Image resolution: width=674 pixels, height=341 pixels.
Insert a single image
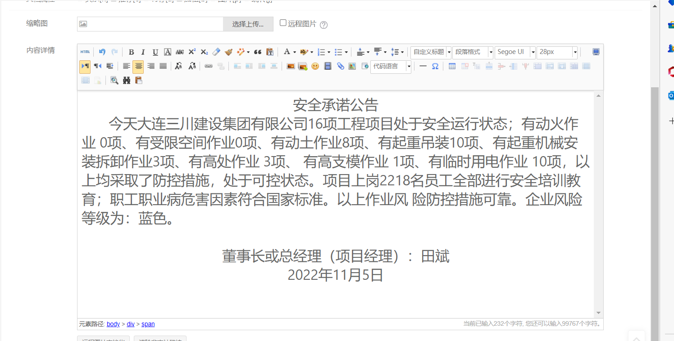291,66
